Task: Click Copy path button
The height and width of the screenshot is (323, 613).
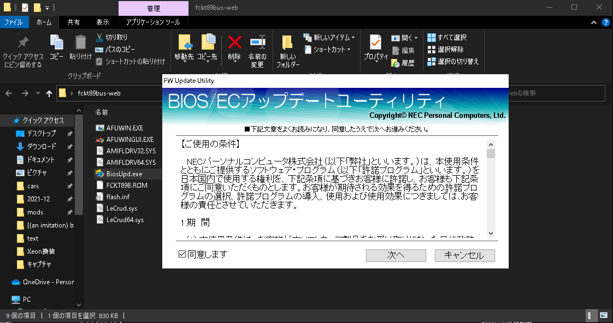Action: (115, 49)
